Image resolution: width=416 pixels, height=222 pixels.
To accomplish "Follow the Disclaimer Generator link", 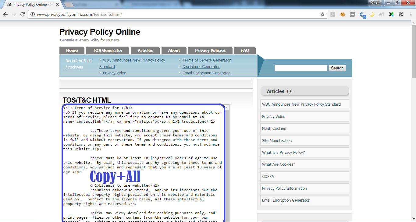I will (x=201, y=66).
